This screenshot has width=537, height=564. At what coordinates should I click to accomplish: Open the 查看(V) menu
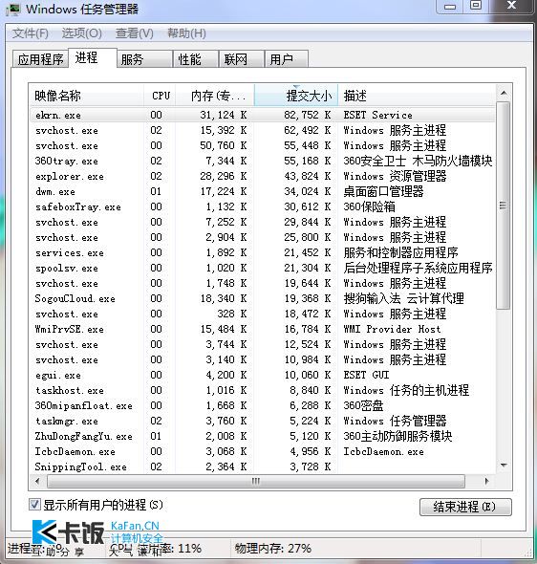pos(135,33)
